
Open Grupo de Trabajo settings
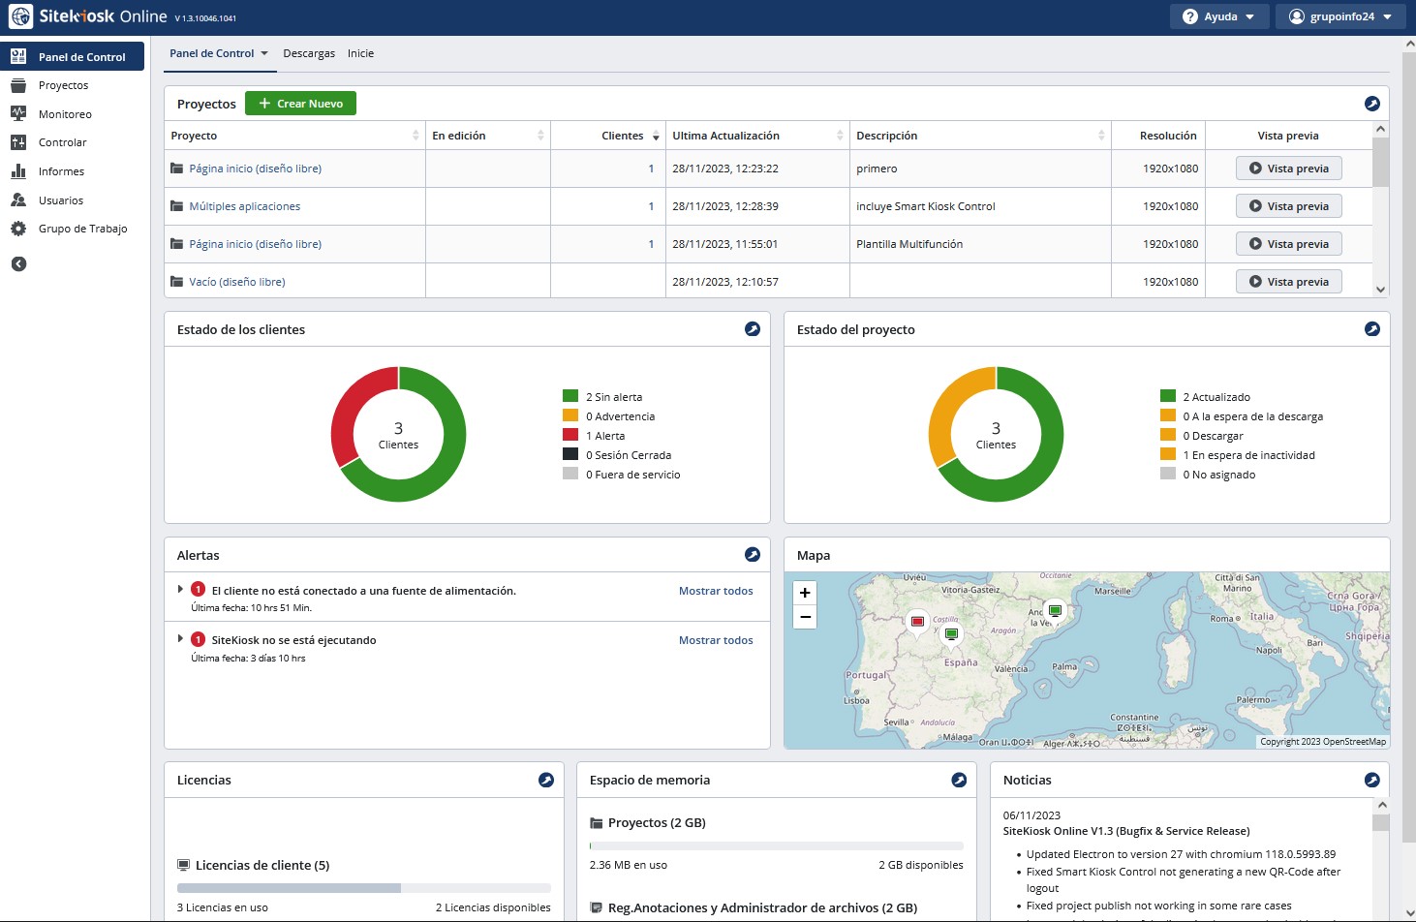[x=82, y=229]
